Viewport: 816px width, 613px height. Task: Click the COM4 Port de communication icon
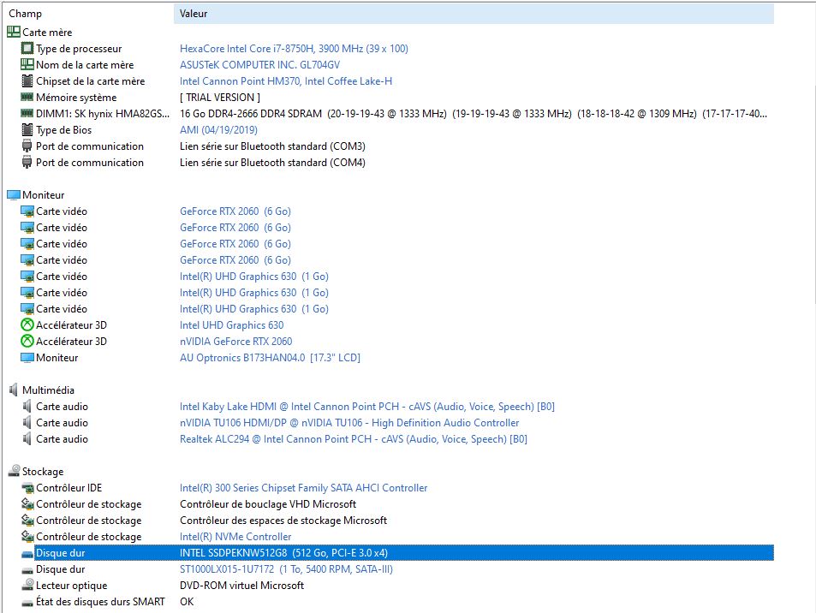(27, 163)
